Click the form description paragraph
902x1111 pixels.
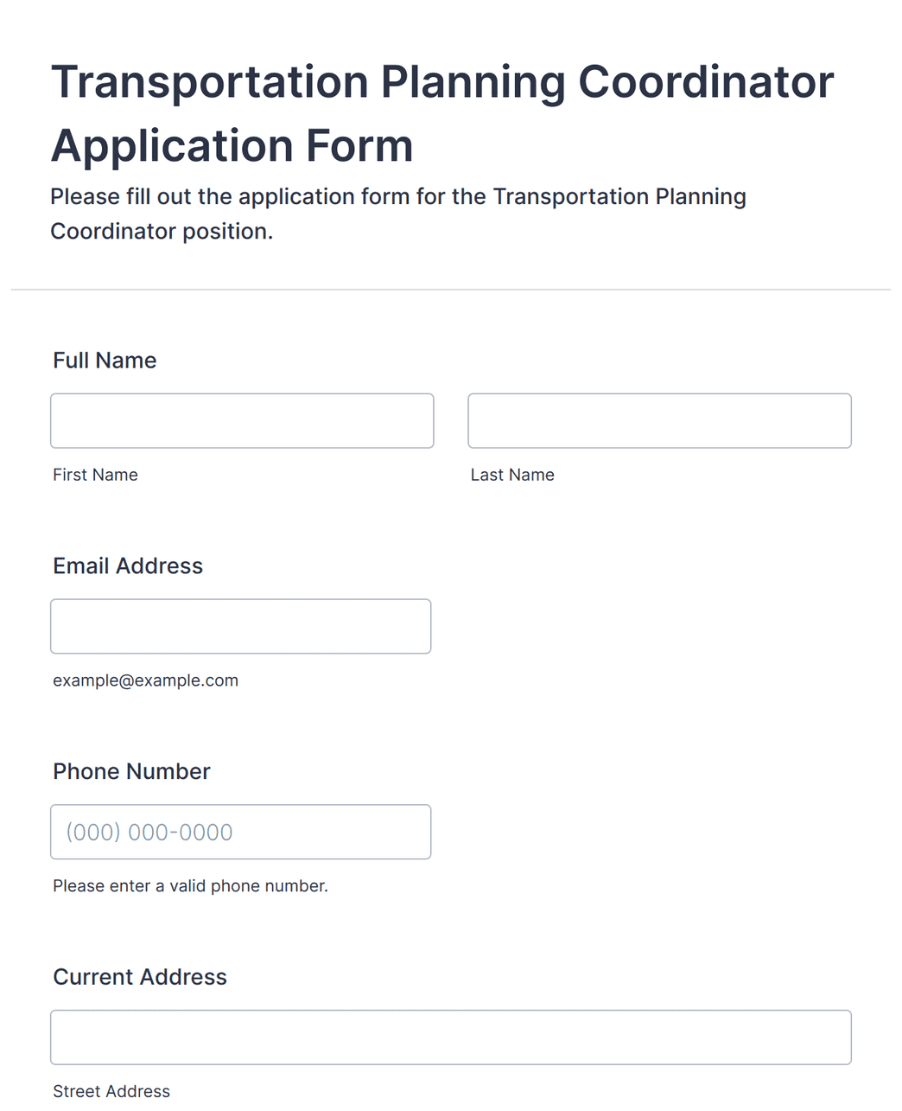click(x=398, y=214)
